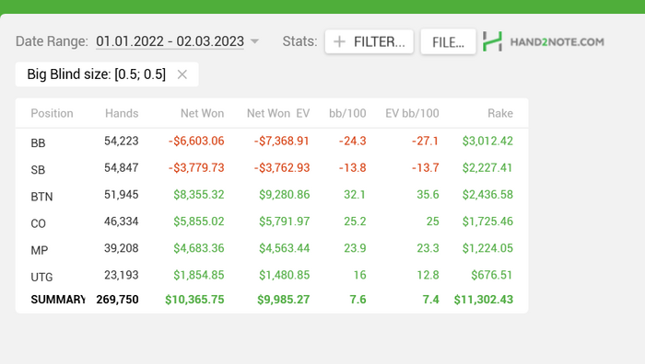Sort by Position column header
The height and width of the screenshot is (364, 645).
(52, 113)
